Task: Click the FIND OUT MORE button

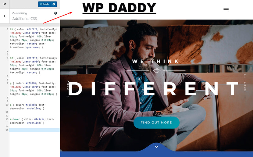Action: point(156,123)
